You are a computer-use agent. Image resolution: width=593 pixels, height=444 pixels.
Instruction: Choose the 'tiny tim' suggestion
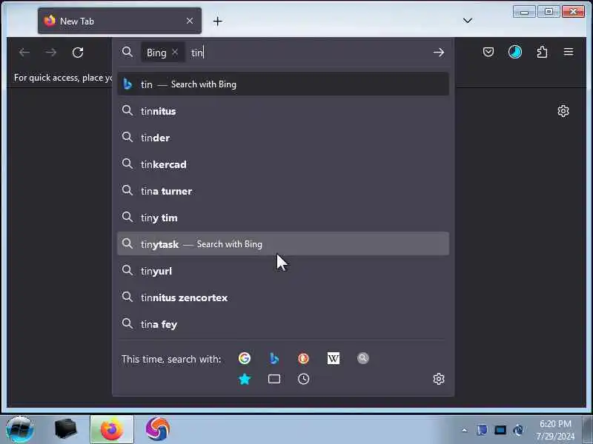[x=283, y=218]
